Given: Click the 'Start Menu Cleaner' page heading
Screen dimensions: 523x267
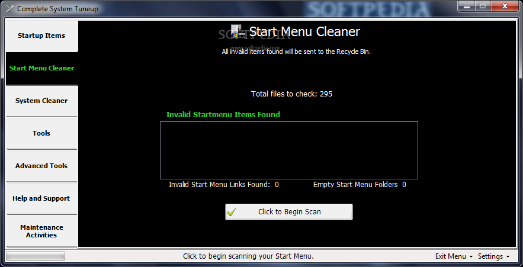Looking at the screenshot, I should 304,31.
